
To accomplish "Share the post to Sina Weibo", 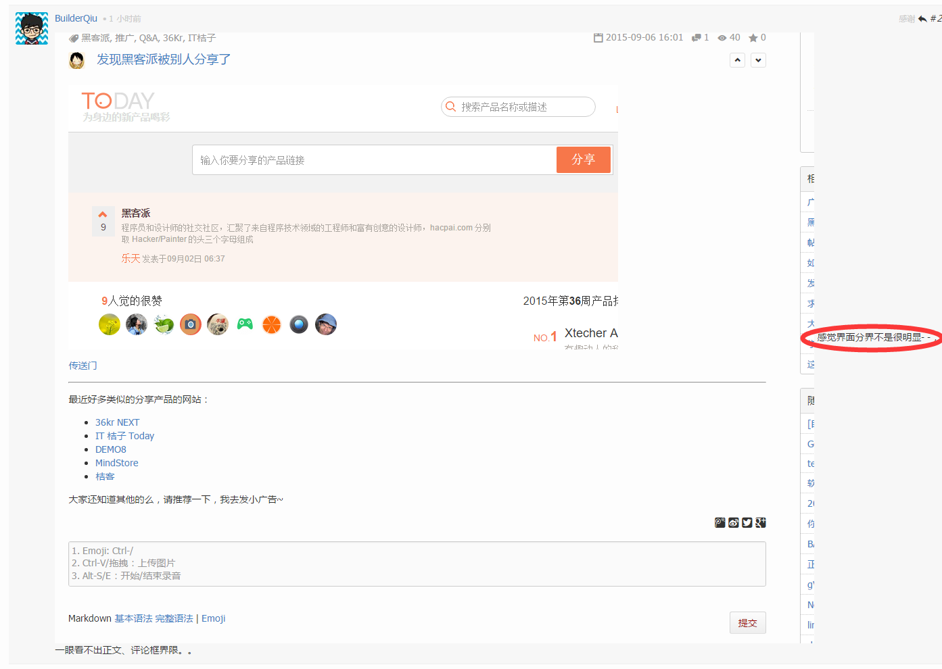I will (734, 522).
